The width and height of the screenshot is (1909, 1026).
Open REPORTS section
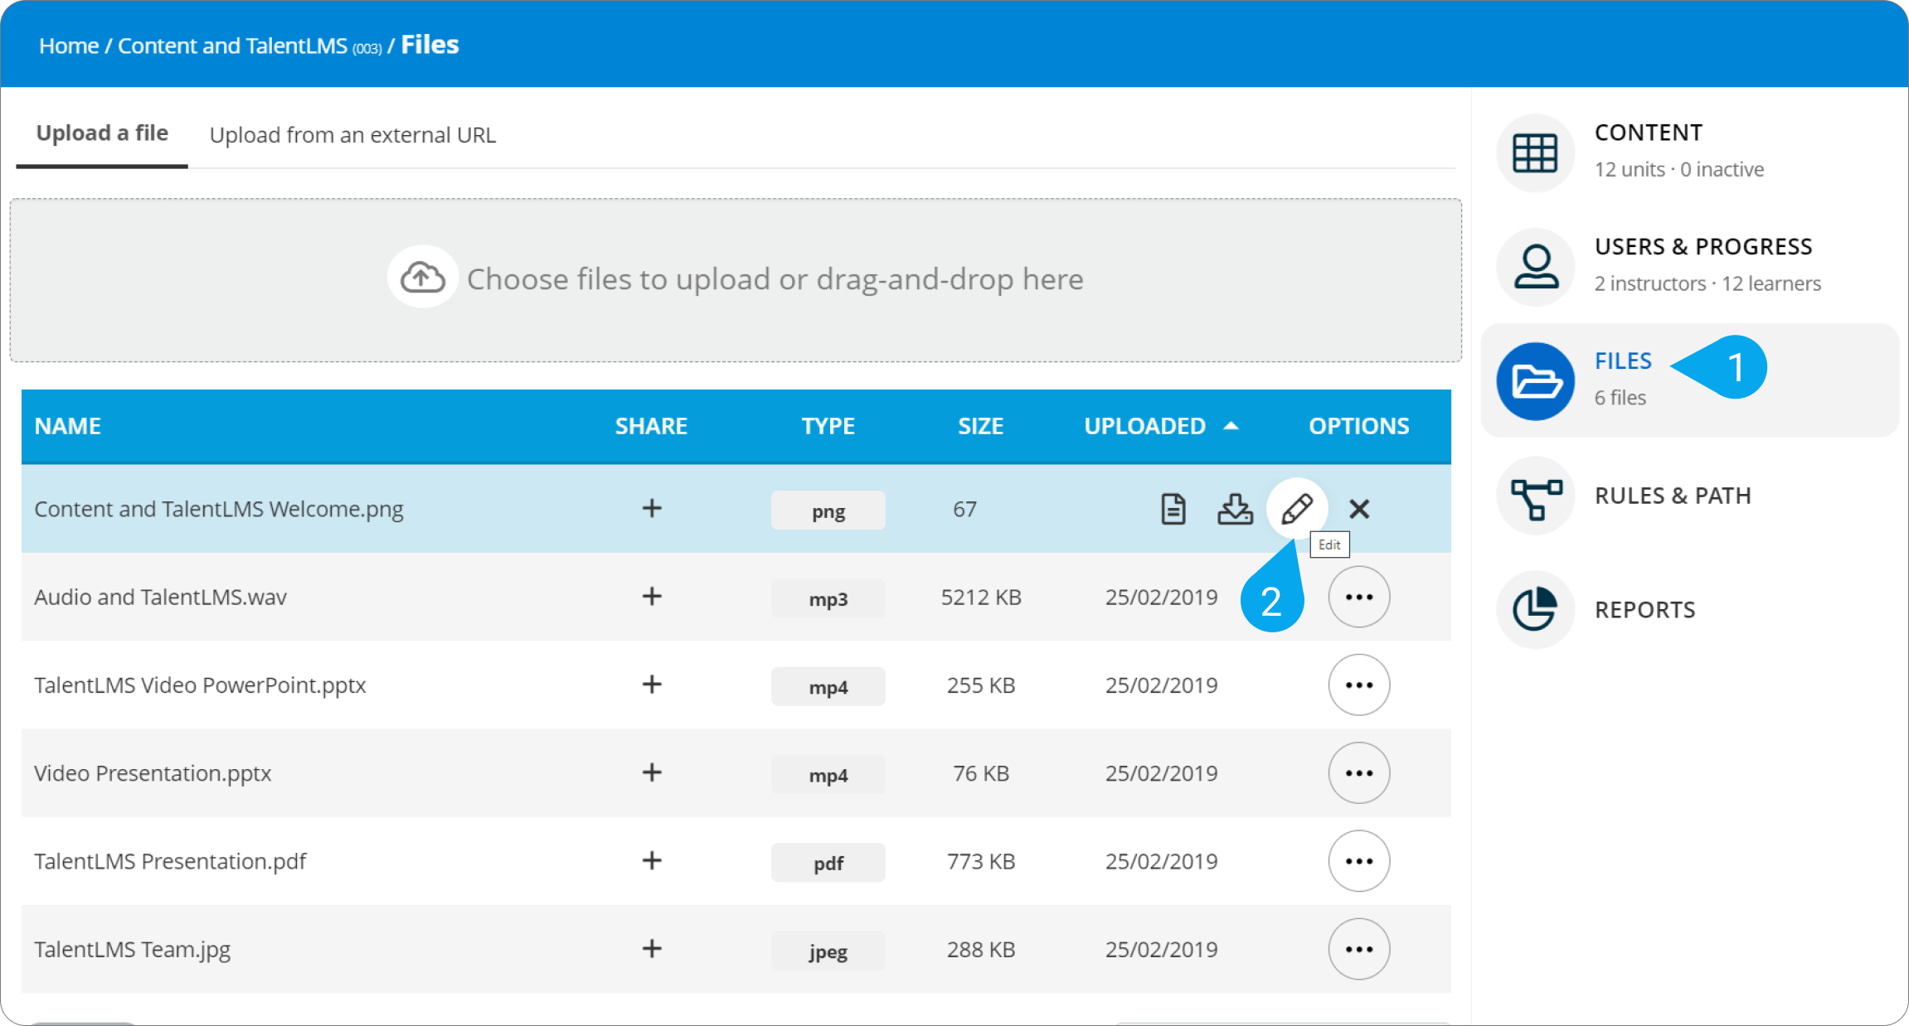click(x=1644, y=610)
